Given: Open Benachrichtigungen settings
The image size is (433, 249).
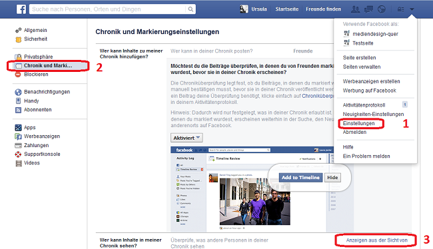Looking at the screenshot, I should (x=47, y=92).
